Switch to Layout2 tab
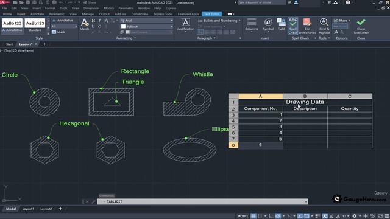The image size is (390, 219). [46, 209]
